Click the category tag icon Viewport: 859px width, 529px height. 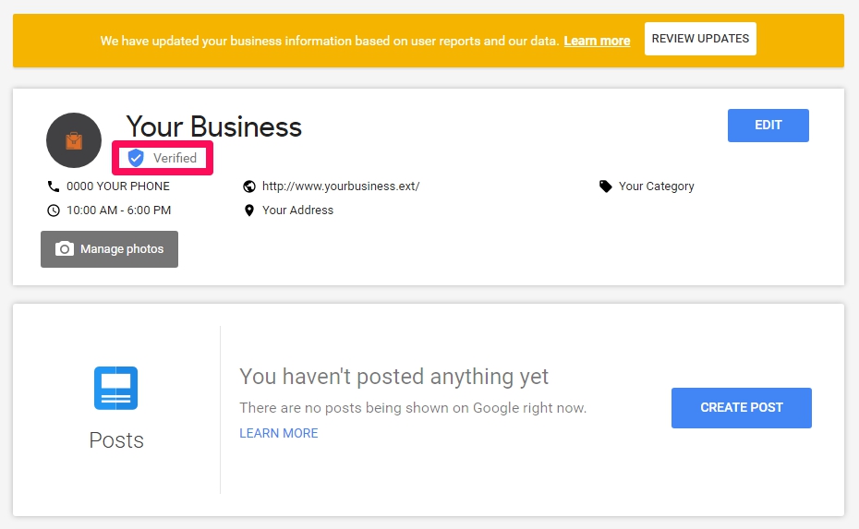pos(605,186)
